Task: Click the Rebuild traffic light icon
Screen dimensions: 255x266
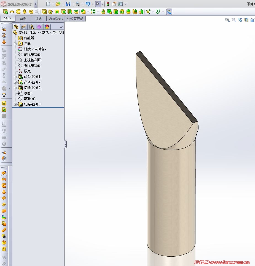Action: tap(108, 4)
